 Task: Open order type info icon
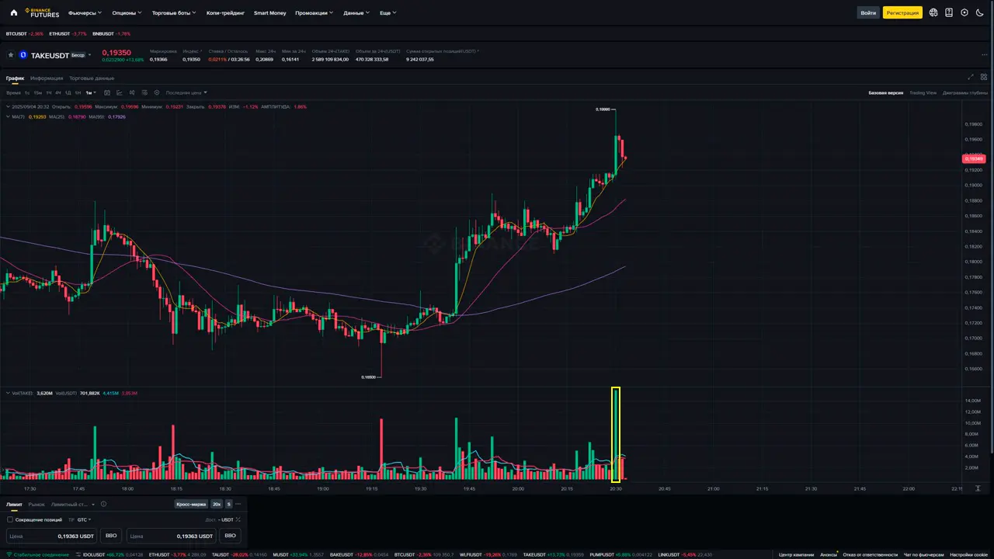pos(104,504)
